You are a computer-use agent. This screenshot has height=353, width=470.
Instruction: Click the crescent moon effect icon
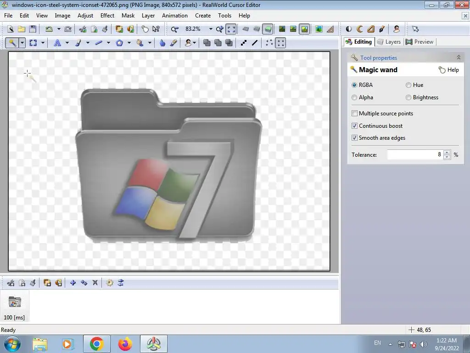tap(360, 29)
